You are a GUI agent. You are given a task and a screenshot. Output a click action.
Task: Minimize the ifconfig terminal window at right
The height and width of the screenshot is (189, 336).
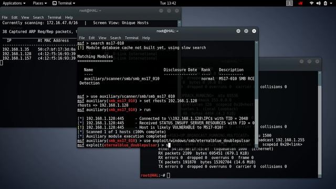(x=301, y=61)
